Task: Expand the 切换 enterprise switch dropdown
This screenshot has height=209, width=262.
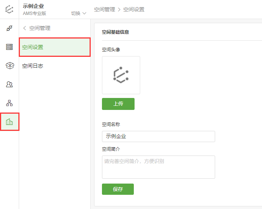Action: (79, 13)
